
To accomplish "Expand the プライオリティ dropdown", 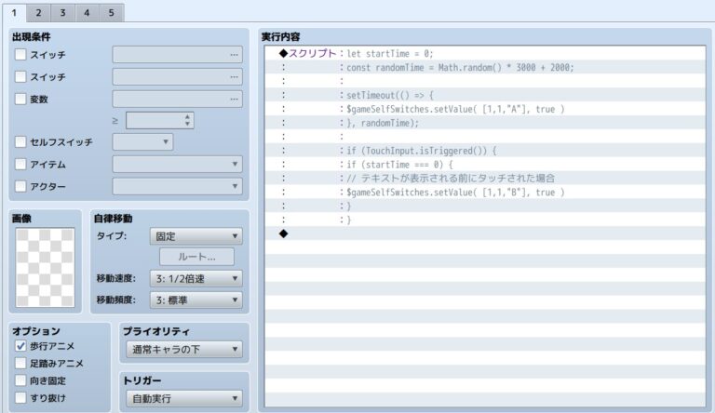I will [182, 350].
